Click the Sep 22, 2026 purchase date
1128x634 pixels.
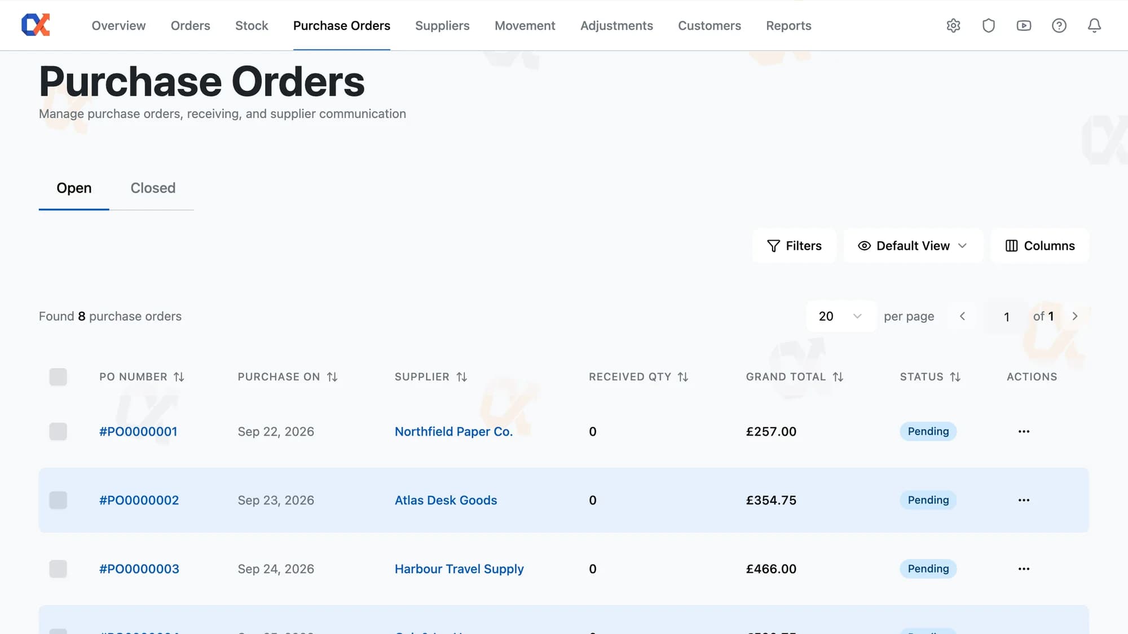point(276,432)
